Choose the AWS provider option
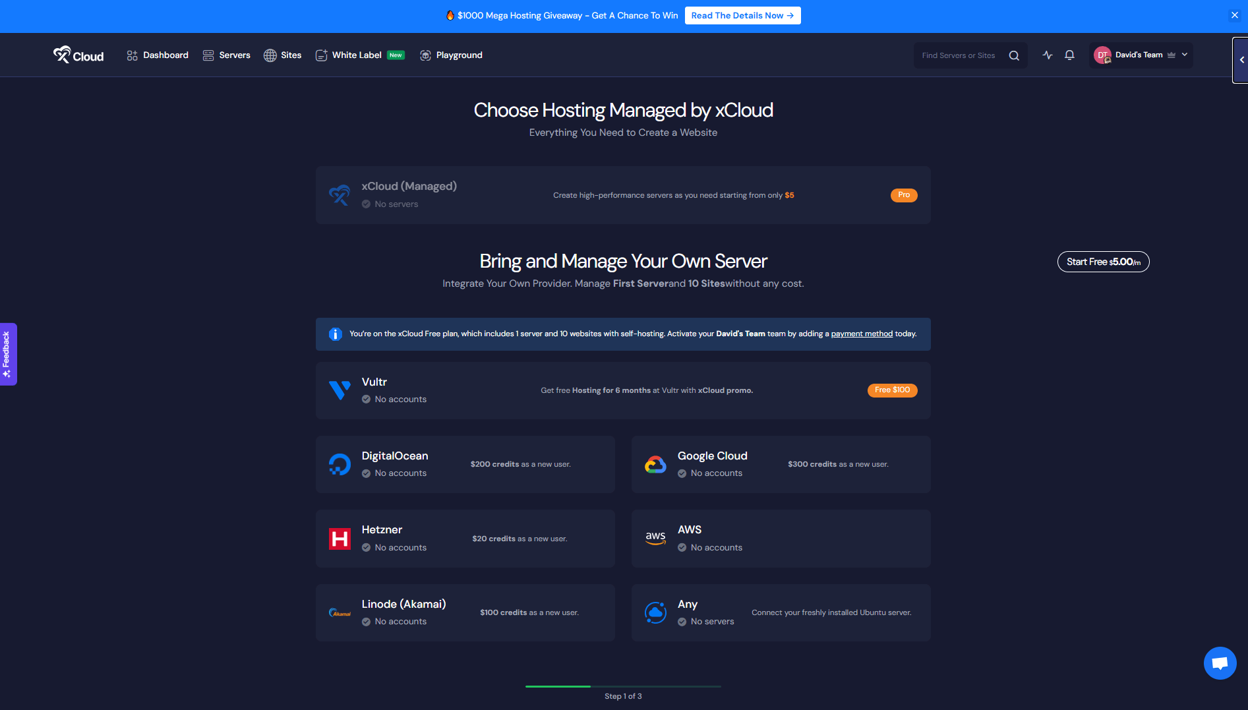Screen dimensions: 1248x710 (781, 538)
